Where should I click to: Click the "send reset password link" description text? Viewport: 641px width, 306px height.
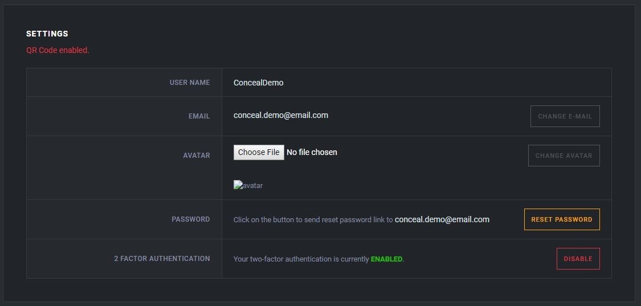[x=313, y=220]
